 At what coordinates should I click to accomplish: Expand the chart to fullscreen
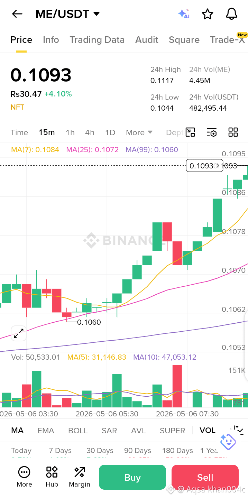point(19,333)
